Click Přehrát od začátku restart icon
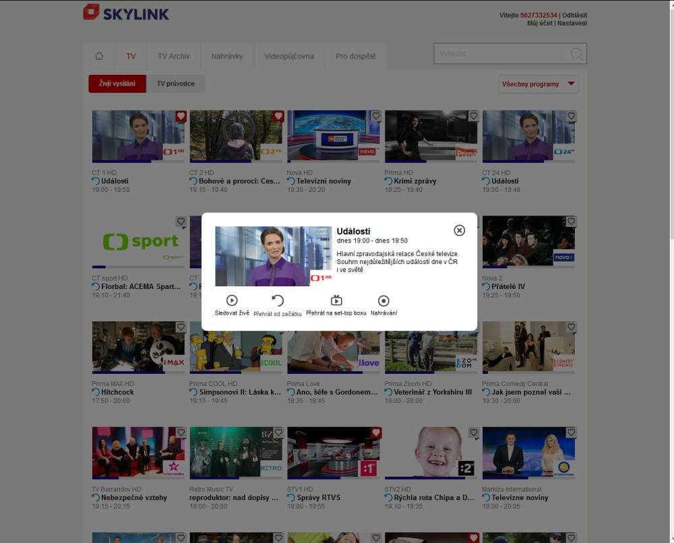Image resolution: width=674 pixels, height=543 pixels. pyautogui.click(x=278, y=300)
